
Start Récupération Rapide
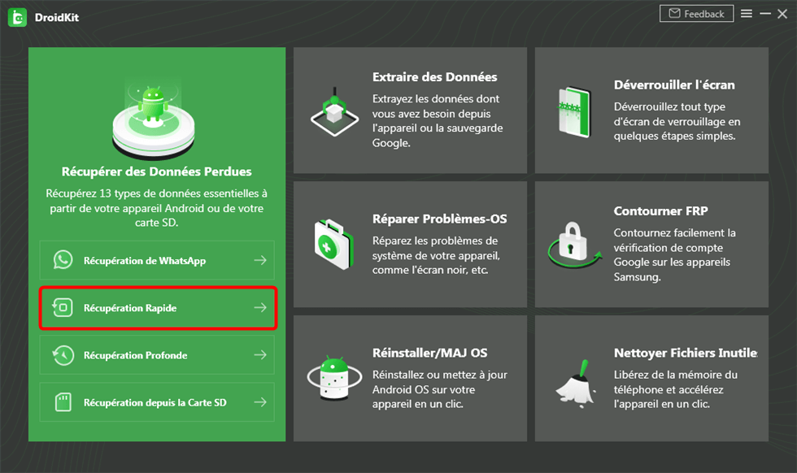pos(157,308)
